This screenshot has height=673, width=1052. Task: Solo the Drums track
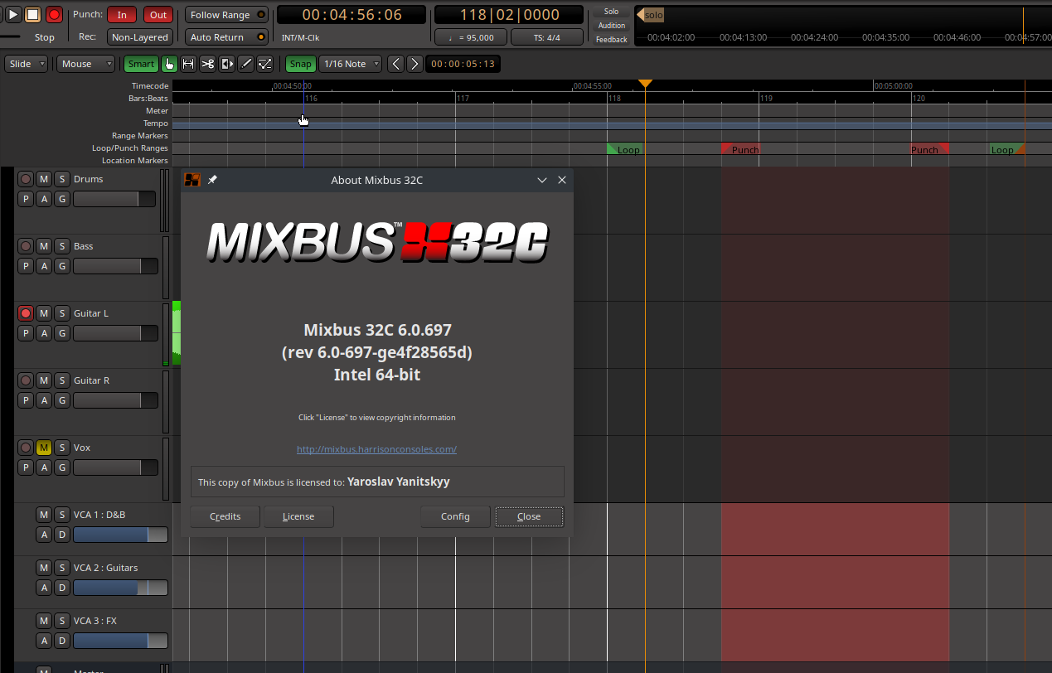[x=61, y=179]
